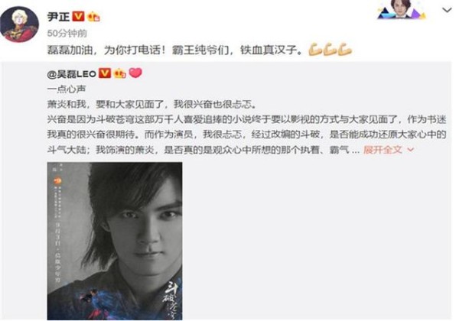Viewport: 459px width, 321px height.
Task: Click the pink heart icon beside 吴磊LEO
Action: click(x=135, y=73)
